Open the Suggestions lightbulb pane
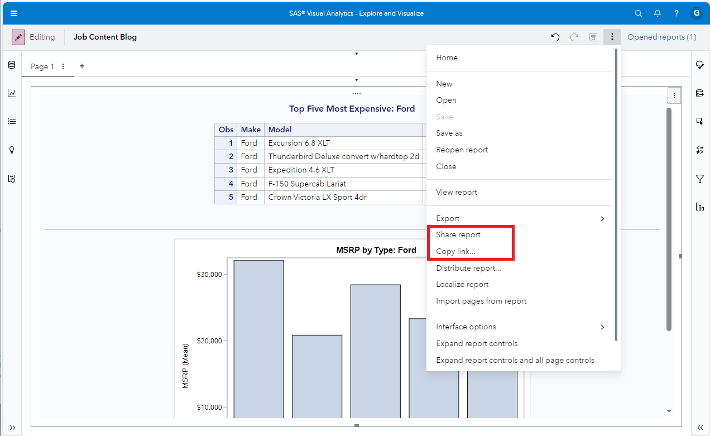This screenshot has width=710, height=436. pos(11,150)
